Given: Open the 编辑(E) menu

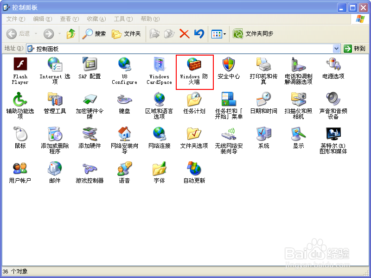Looking at the screenshot, I should (43, 19).
